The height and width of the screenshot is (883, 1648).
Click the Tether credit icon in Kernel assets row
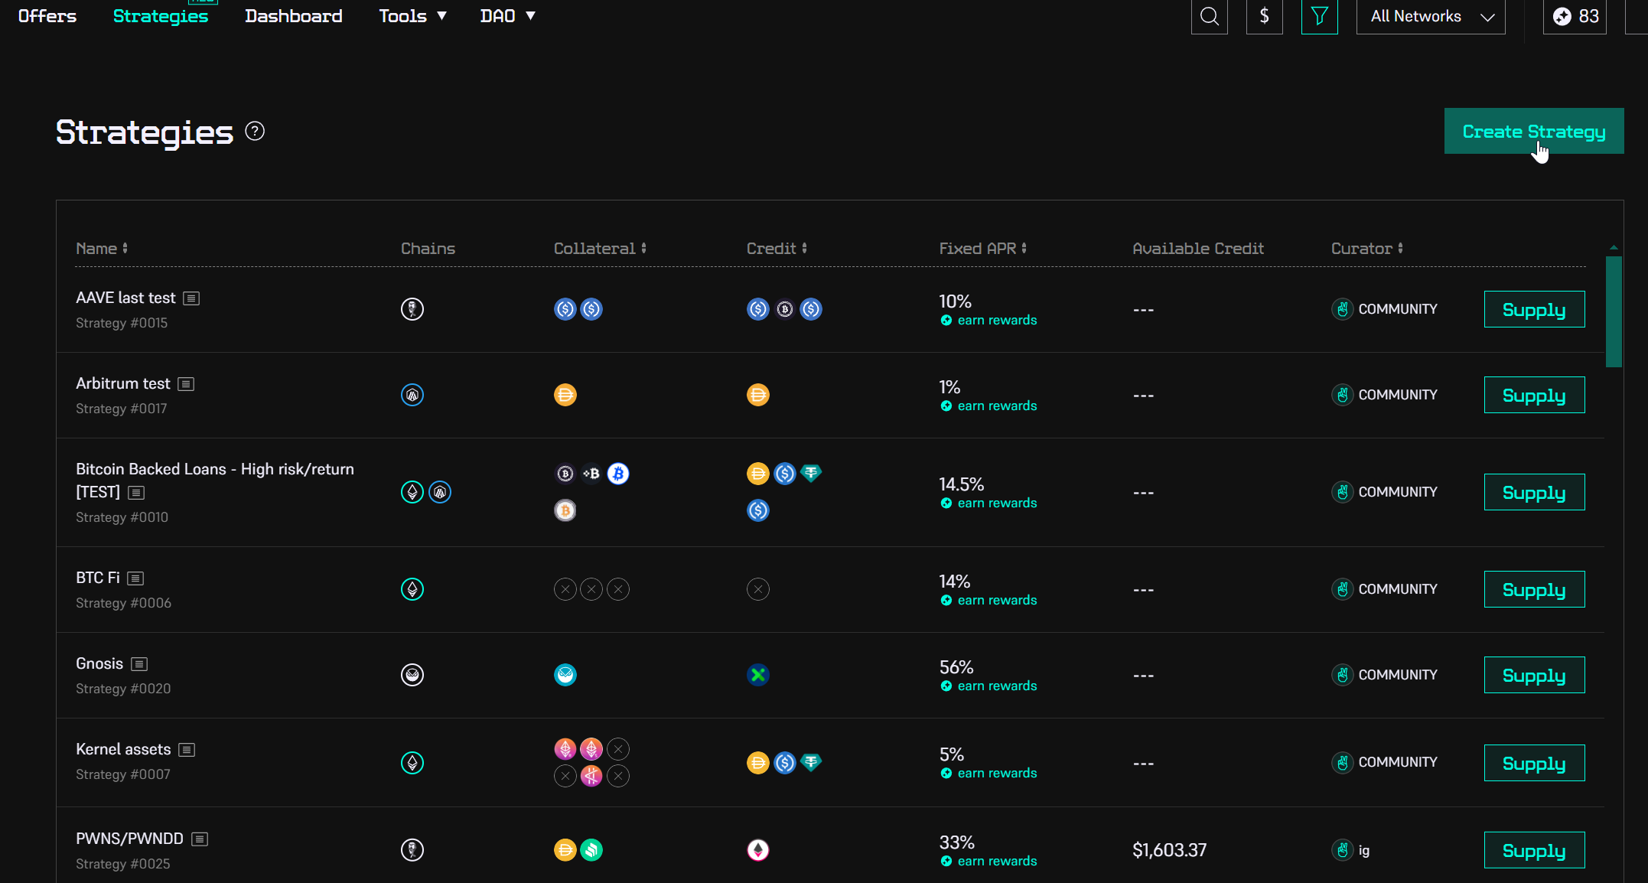811,763
